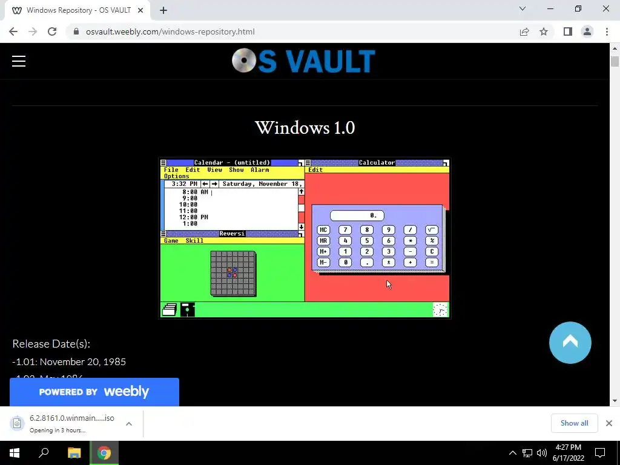Click the scroll-to-top round button

(x=570, y=343)
